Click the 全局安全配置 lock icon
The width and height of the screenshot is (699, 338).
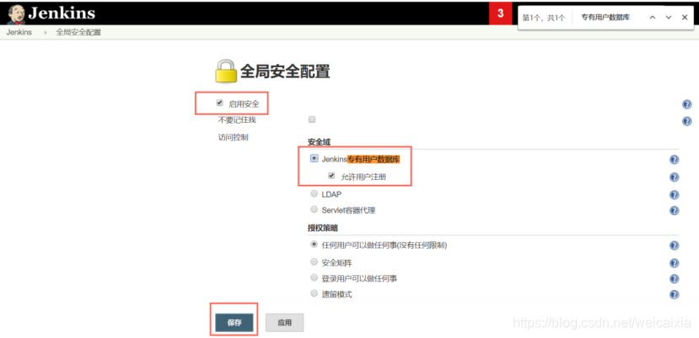[226, 71]
